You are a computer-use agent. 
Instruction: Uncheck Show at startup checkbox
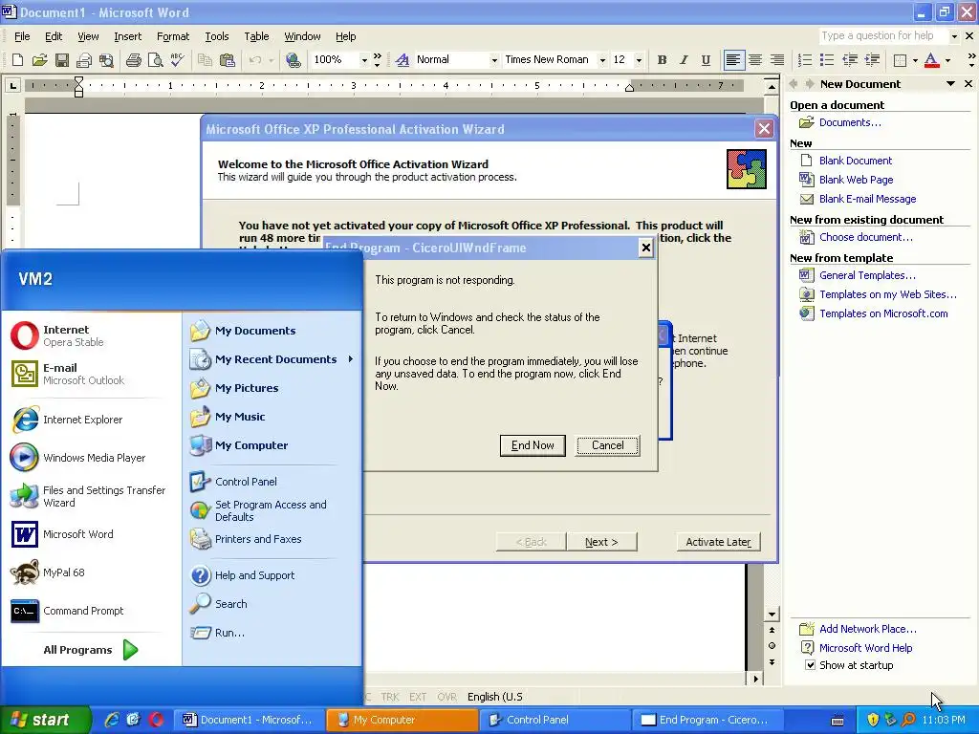tap(810, 665)
